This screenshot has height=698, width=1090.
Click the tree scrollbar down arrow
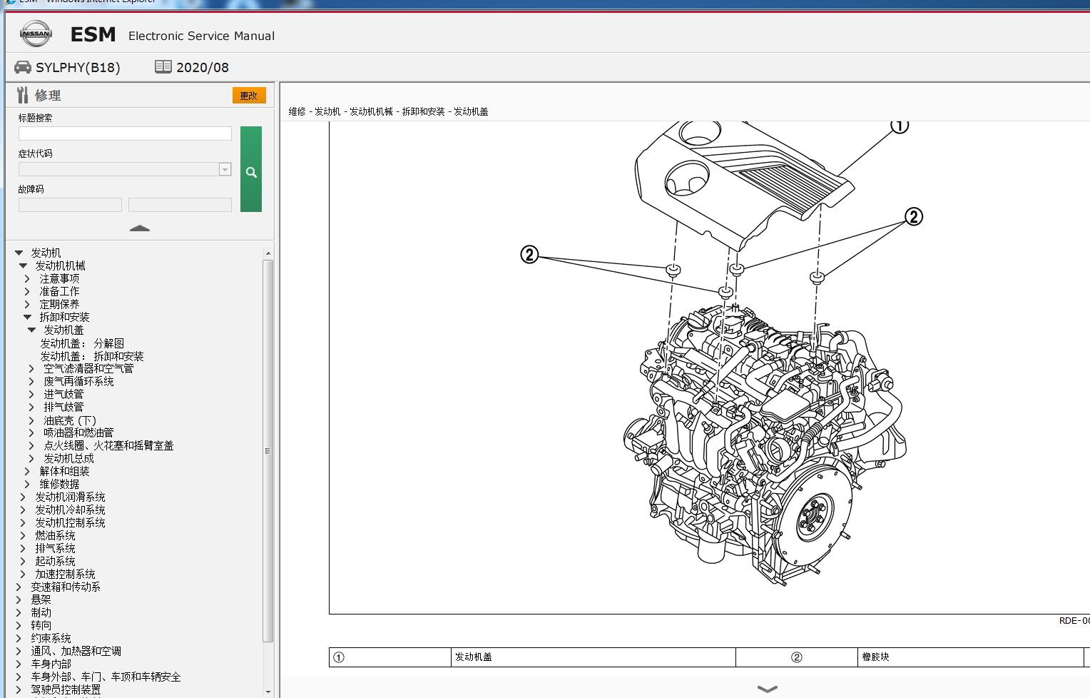click(268, 692)
